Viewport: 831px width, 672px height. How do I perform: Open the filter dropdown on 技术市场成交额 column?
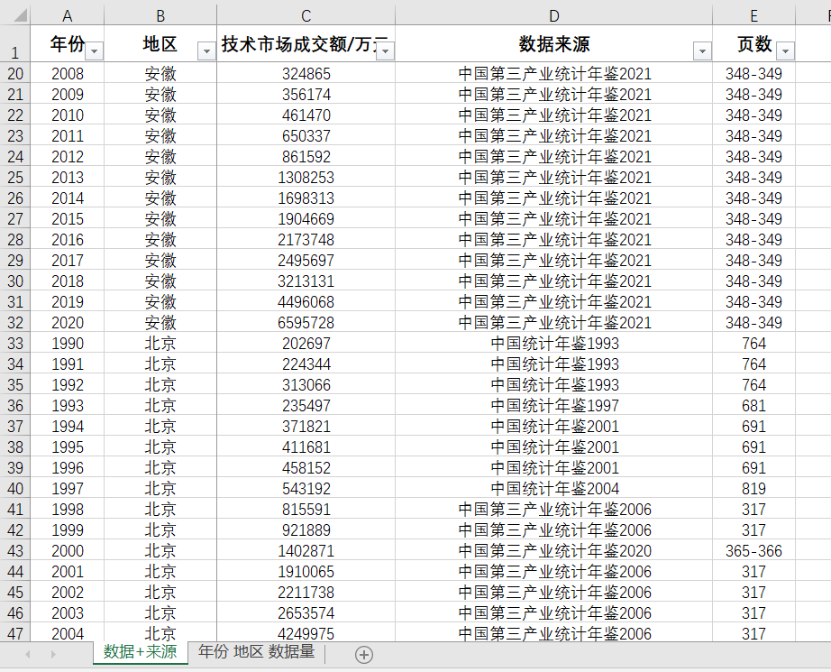pos(385,51)
